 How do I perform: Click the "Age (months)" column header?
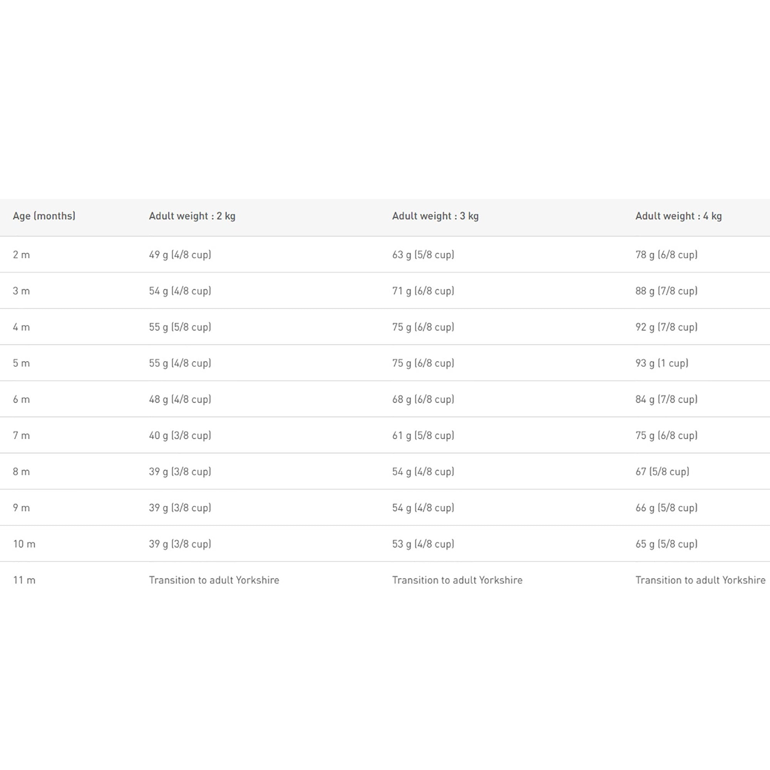pos(44,216)
